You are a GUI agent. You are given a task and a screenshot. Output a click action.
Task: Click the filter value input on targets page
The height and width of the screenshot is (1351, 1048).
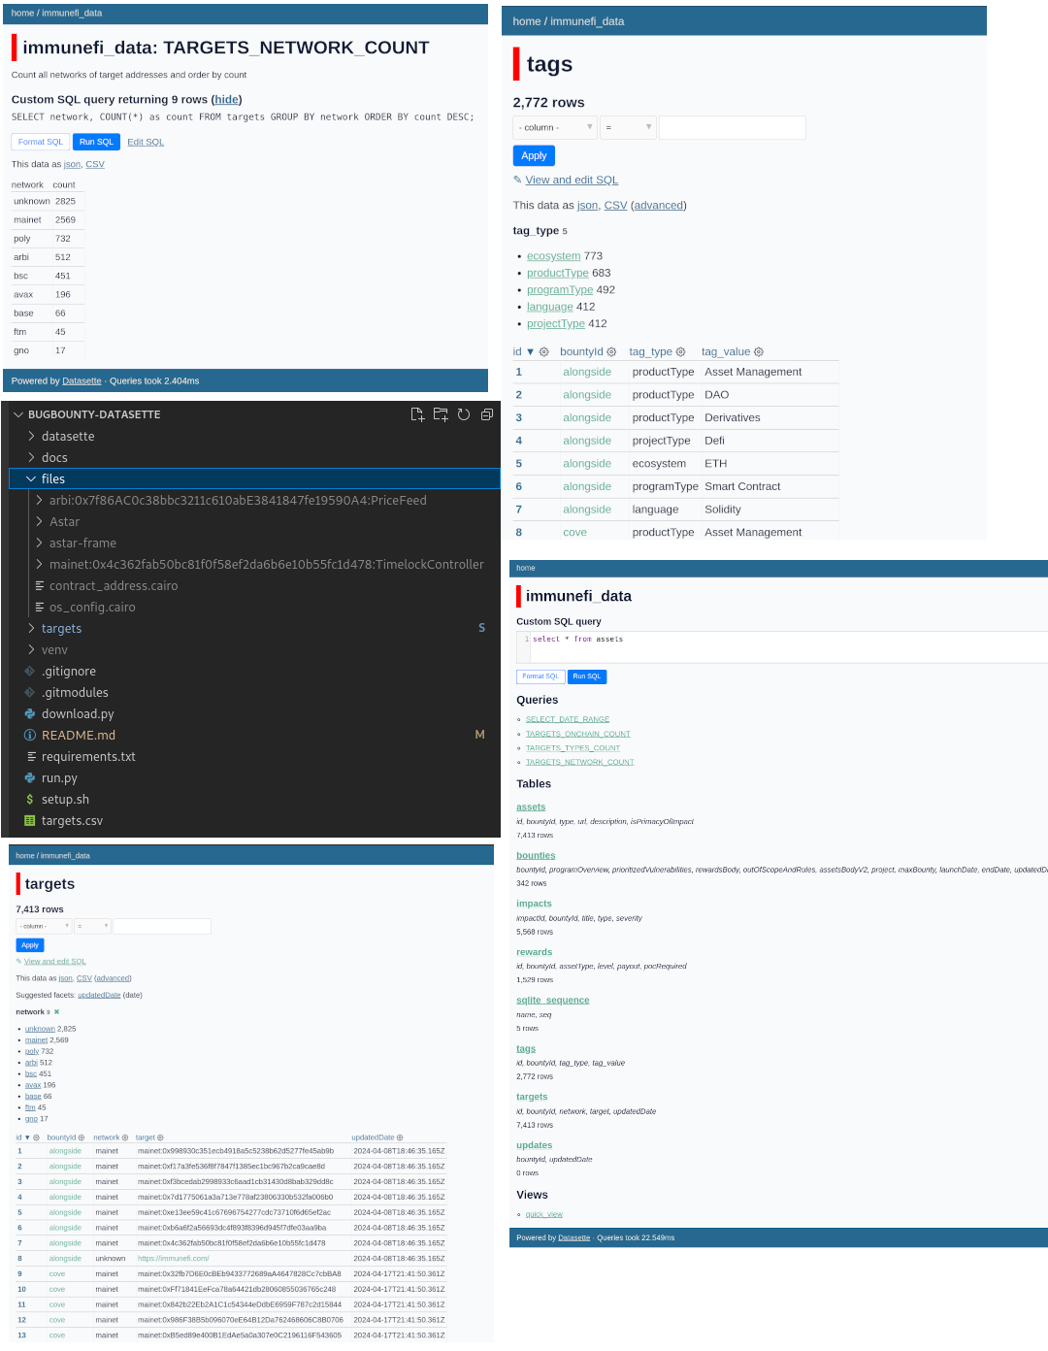162,927
